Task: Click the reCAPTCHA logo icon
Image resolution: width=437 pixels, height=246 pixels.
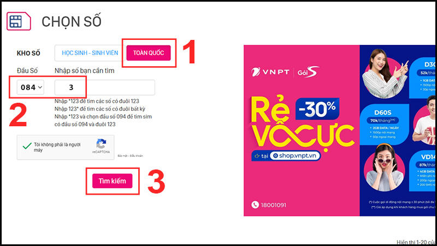Action: (101, 144)
